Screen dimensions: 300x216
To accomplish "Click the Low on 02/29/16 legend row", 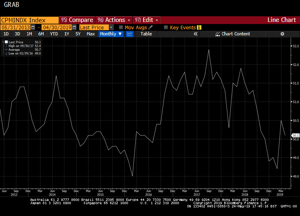I will [x=23, y=53].
